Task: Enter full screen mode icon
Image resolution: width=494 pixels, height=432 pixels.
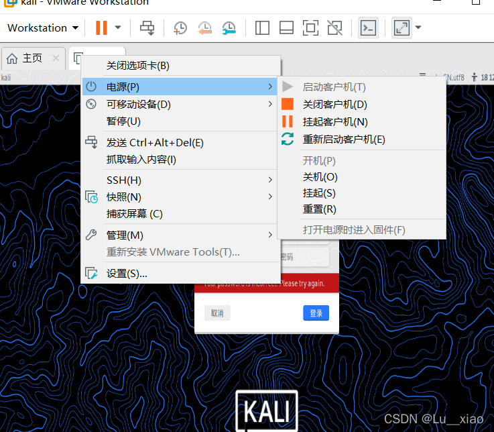Action: click(310, 28)
